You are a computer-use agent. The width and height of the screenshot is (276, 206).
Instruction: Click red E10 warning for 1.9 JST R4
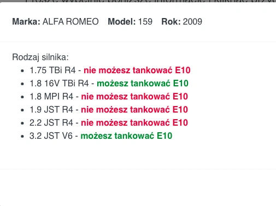click(x=134, y=110)
